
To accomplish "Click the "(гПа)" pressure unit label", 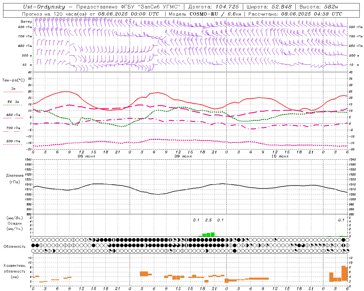I will [x=14, y=182].
